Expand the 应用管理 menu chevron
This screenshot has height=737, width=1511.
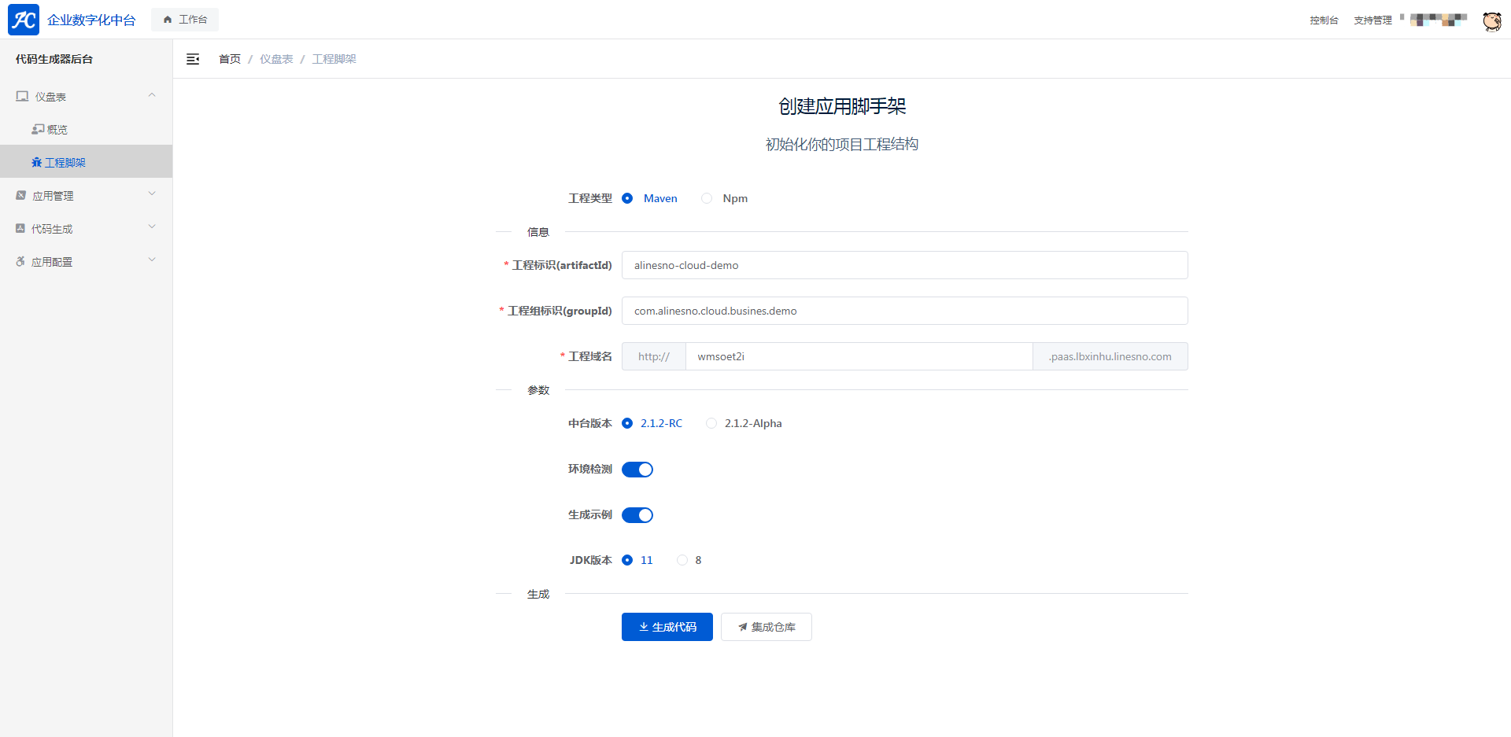152,195
